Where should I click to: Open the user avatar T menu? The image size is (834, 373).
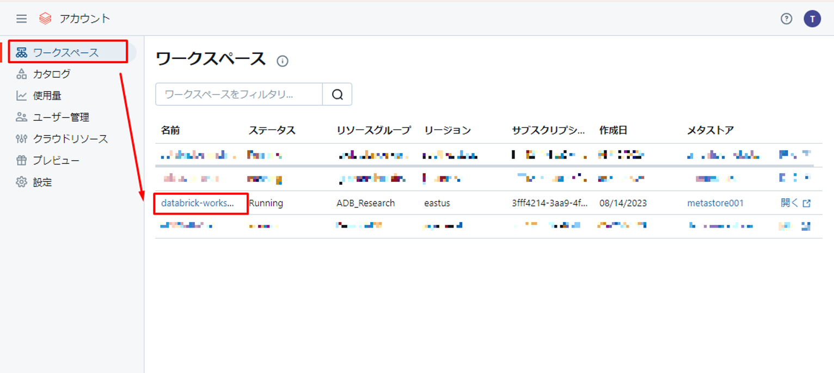[812, 19]
